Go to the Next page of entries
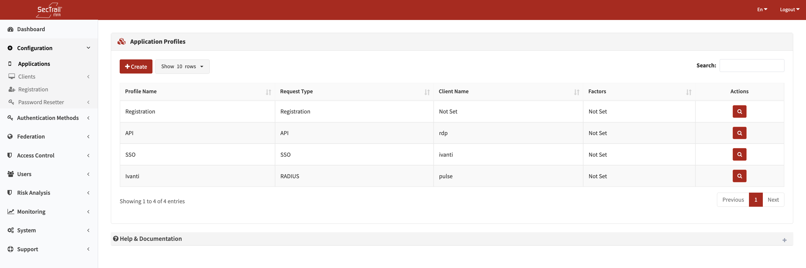The width and height of the screenshot is (806, 268). coord(773,200)
